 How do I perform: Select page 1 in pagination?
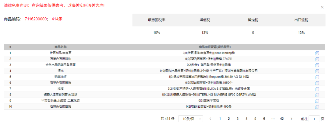tap(220, 119)
